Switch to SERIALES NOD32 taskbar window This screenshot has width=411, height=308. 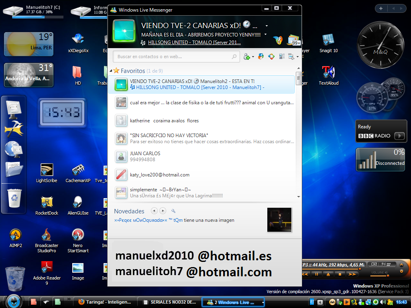click(169, 302)
